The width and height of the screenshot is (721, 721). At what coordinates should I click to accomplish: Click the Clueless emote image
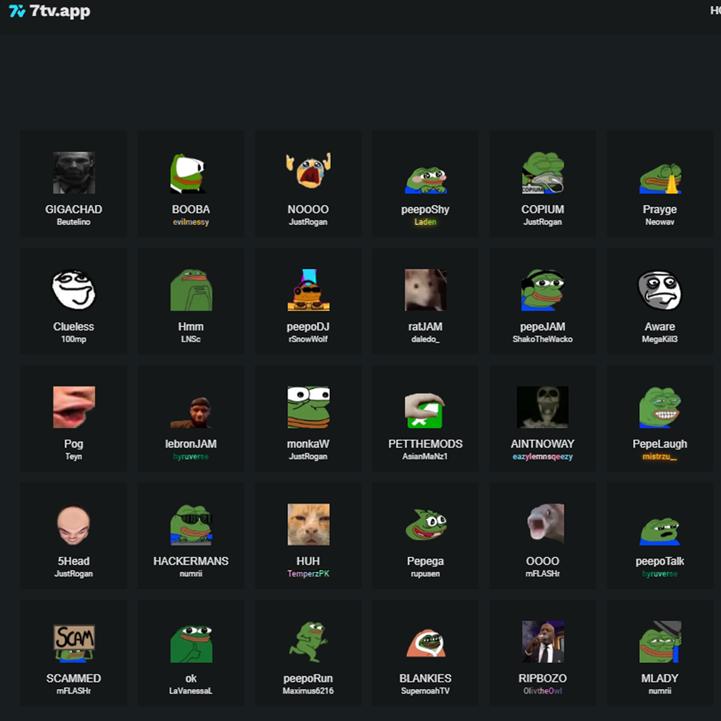73,290
